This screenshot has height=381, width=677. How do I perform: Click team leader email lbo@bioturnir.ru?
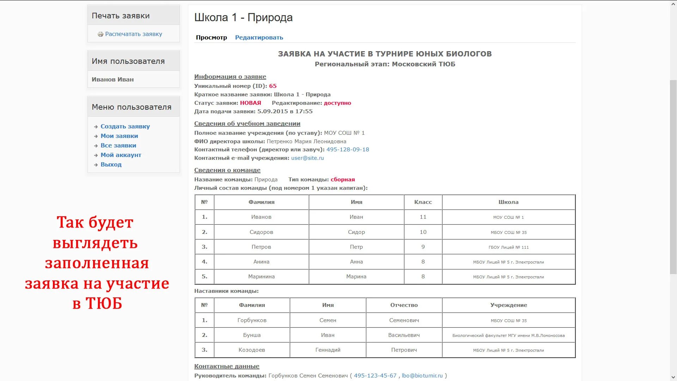[422, 376]
